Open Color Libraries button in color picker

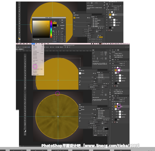(x=62, y=28)
